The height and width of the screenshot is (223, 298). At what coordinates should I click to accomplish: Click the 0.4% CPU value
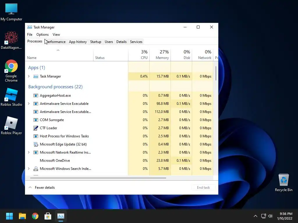pos(144,76)
